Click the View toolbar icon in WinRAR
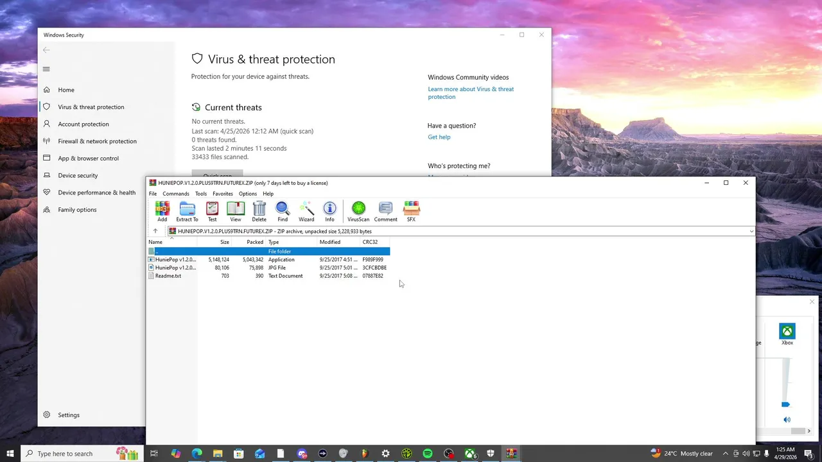 click(236, 212)
